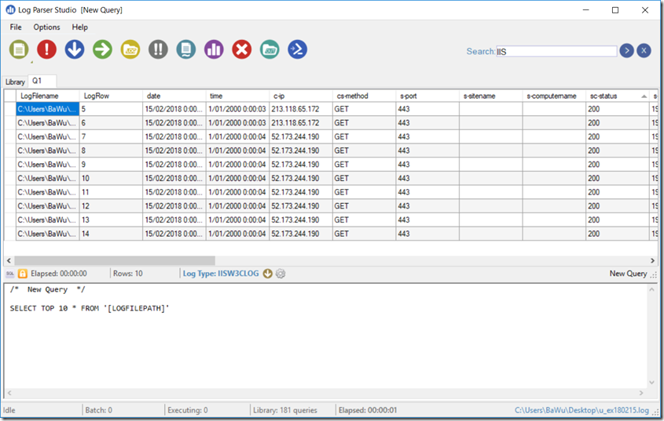Click the New Query toolbar icon

click(x=19, y=49)
